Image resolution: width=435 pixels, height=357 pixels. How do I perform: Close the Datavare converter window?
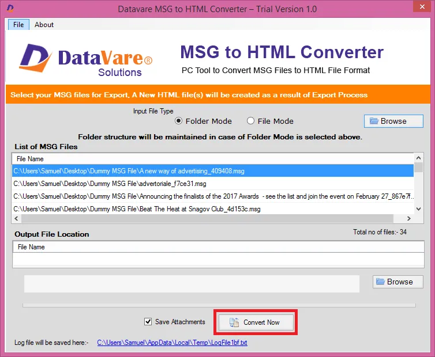(422, 6)
